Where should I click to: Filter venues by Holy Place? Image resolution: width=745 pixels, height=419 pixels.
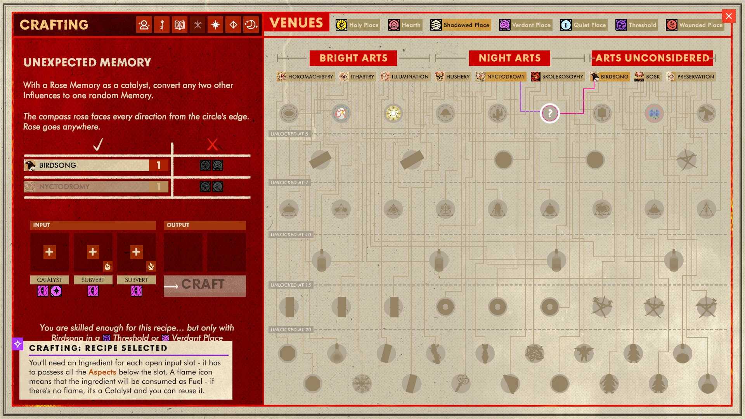tap(357, 25)
